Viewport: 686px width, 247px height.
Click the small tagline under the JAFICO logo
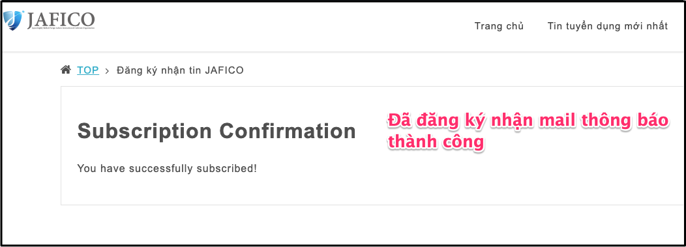click(61, 28)
